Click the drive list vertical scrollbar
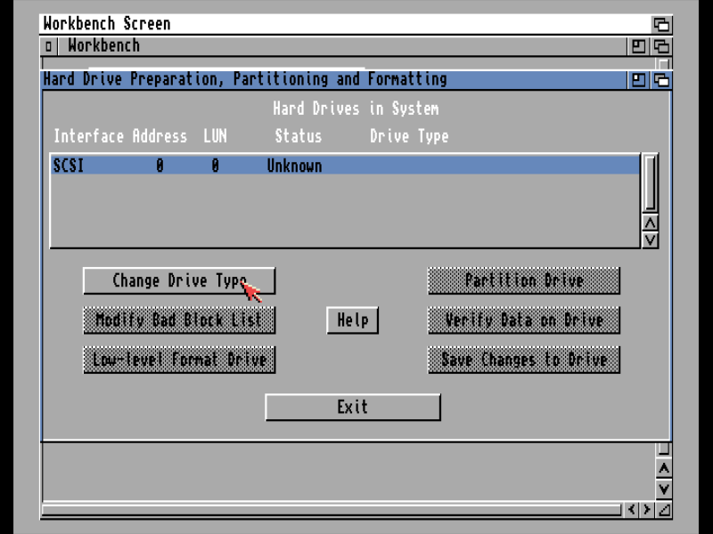The height and width of the screenshot is (534, 713). point(650,182)
